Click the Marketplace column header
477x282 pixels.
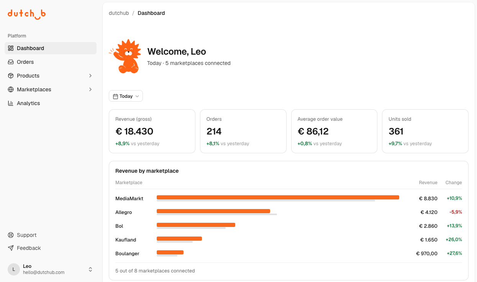[x=129, y=183]
